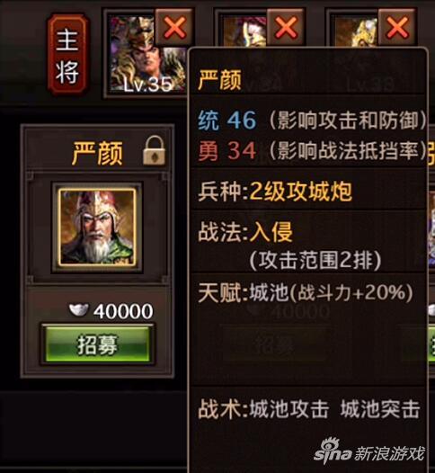The width and height of the screenshot is (435, 473).
Task: Select the 勇 34 bravery stat
Action: (227, 150)
